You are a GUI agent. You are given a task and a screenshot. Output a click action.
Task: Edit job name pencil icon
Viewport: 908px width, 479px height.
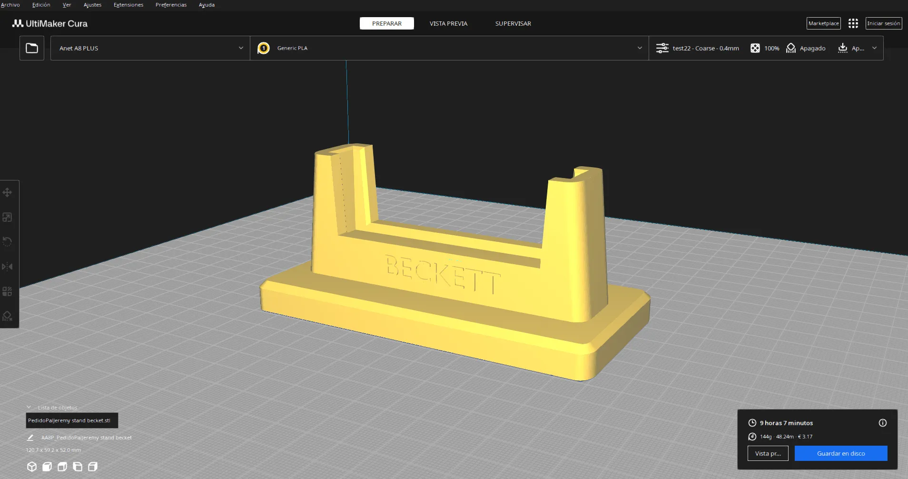pos(30,438)
